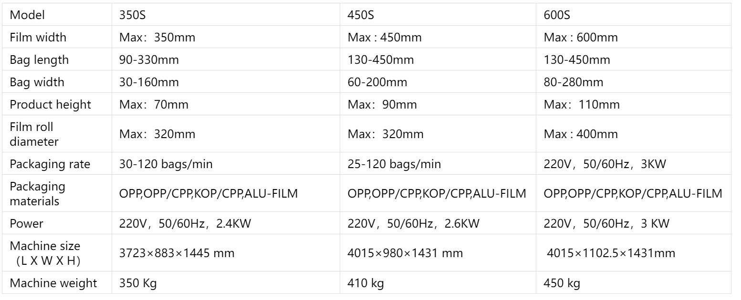Select the 450S model column heading

pos(361,15)
